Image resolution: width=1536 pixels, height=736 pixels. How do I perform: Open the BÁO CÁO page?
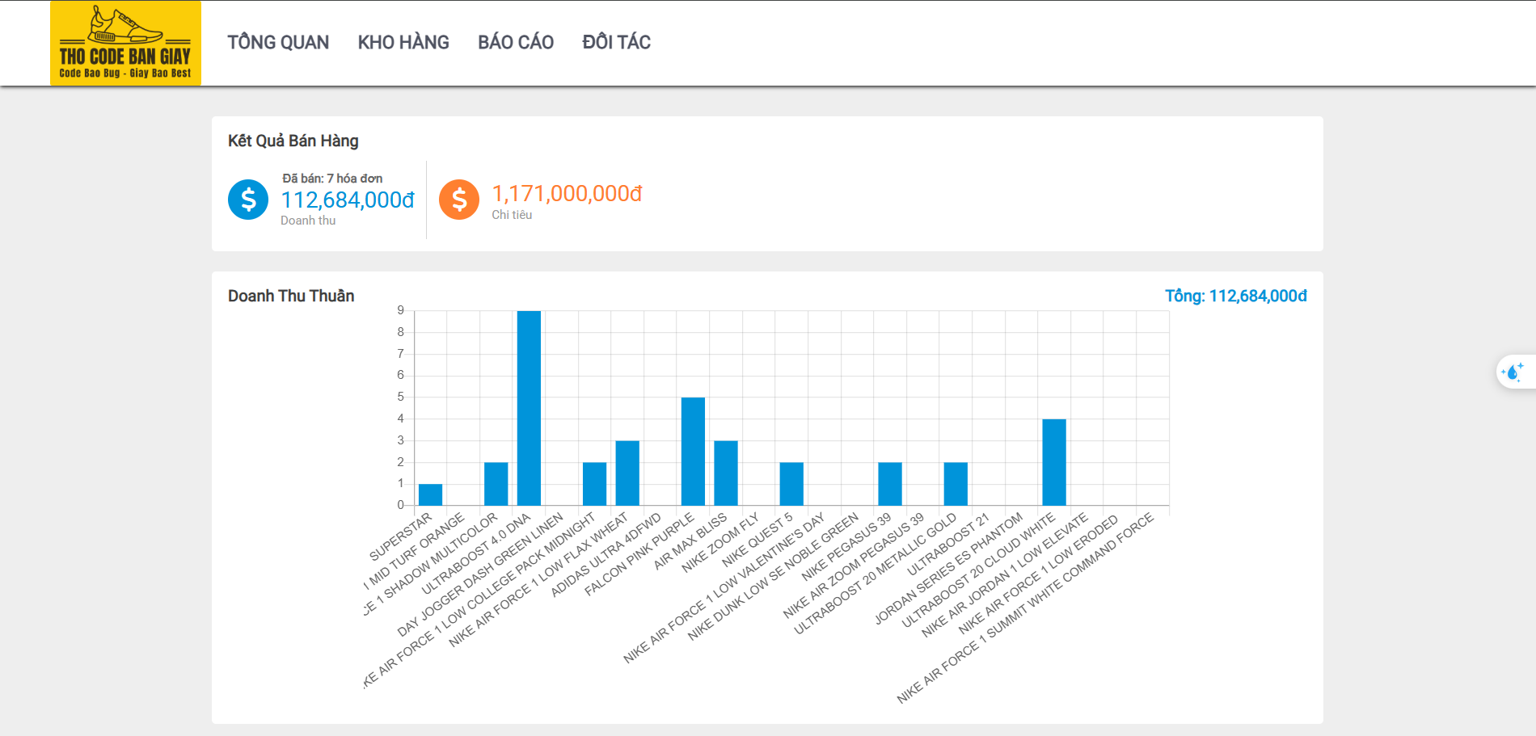click(515, 41)
